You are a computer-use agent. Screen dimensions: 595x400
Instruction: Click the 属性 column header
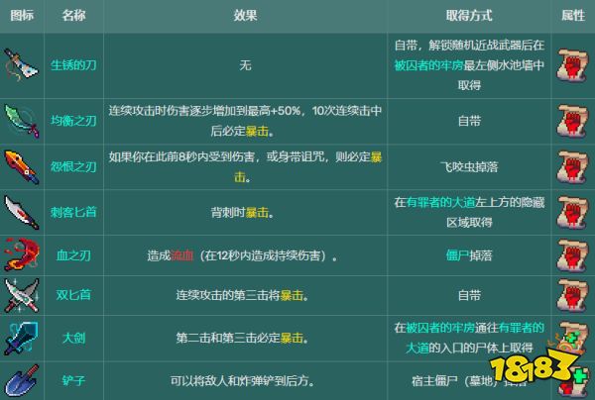[x=573, y=16]
